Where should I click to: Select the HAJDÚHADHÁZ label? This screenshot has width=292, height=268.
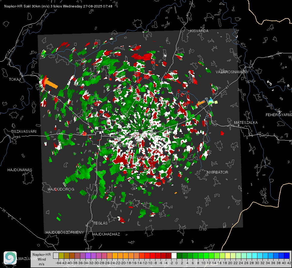coord(106,234)
